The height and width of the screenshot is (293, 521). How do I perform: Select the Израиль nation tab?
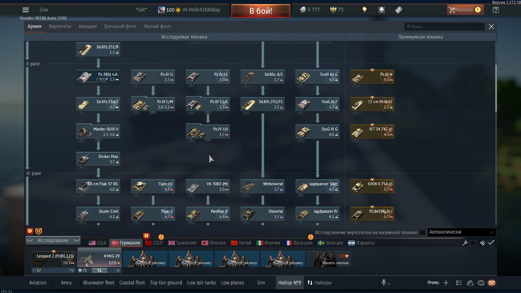[361, 243]
